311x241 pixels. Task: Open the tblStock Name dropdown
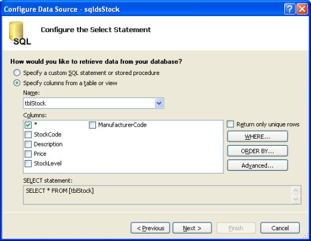click(159, 103)
